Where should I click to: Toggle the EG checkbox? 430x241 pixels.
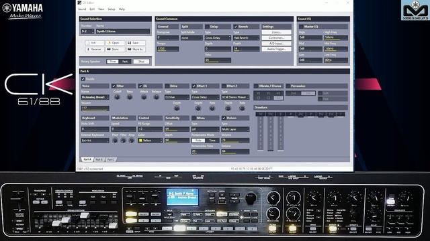140,86
